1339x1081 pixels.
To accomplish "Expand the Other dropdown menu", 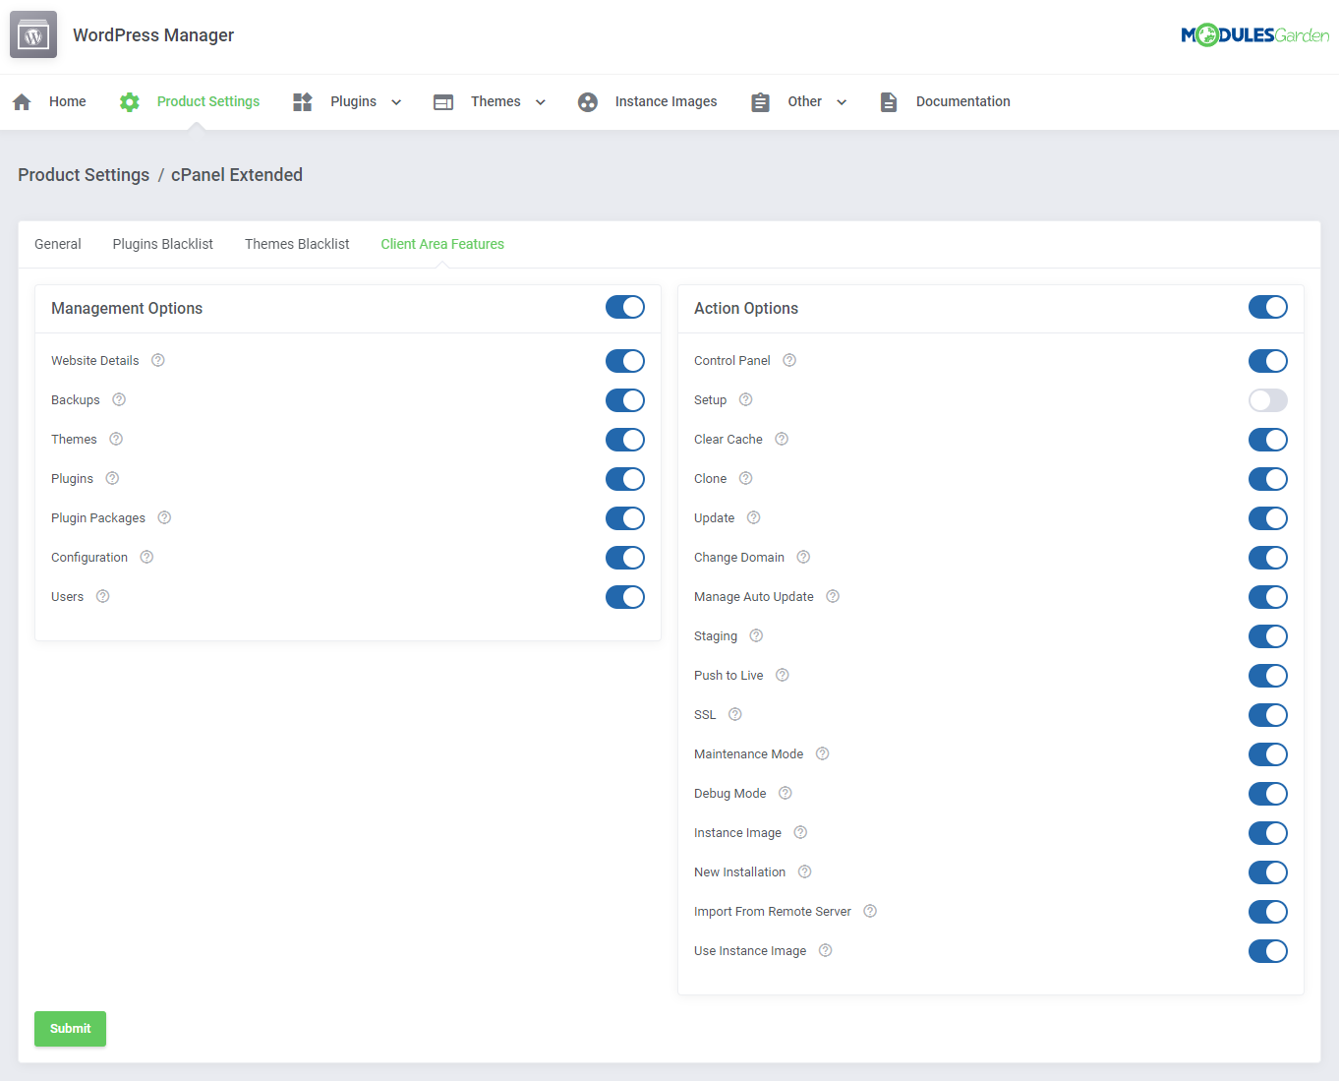I will click(842, 101).
